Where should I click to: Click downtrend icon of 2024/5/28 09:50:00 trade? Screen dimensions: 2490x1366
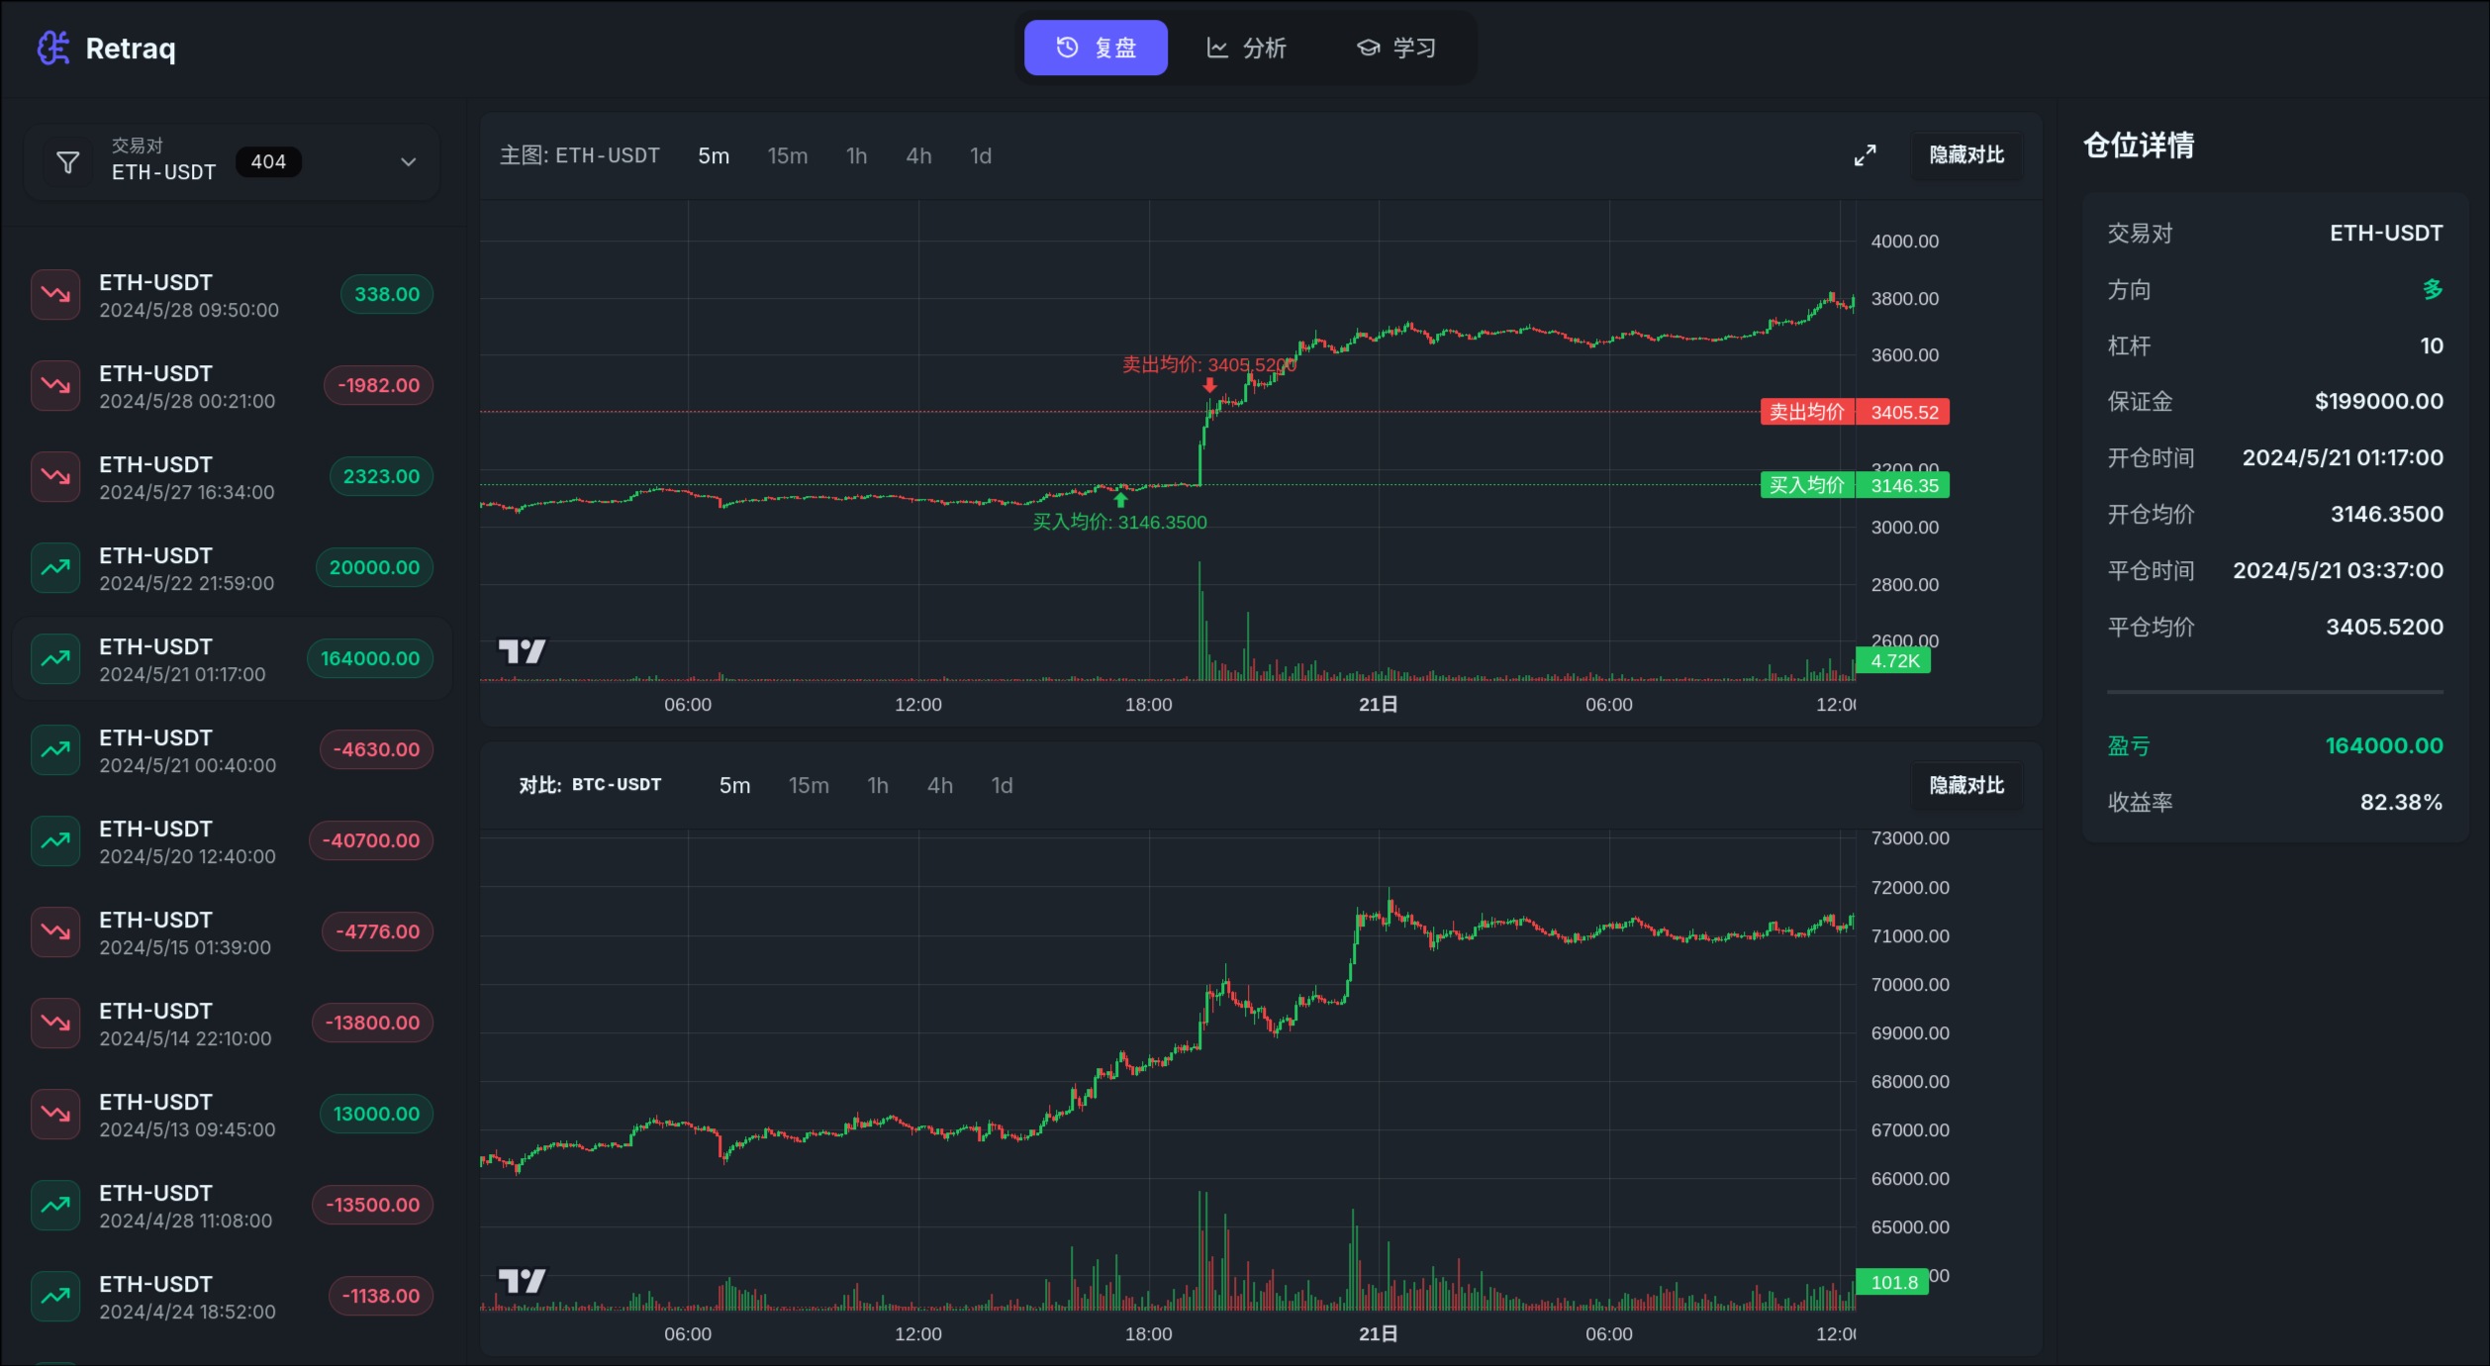click(55, 295)
